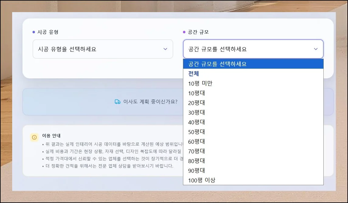The width and height of the screenshot is (348, 203).
Task: Select 10평대 in the size list
Action: tap(253, 93)
